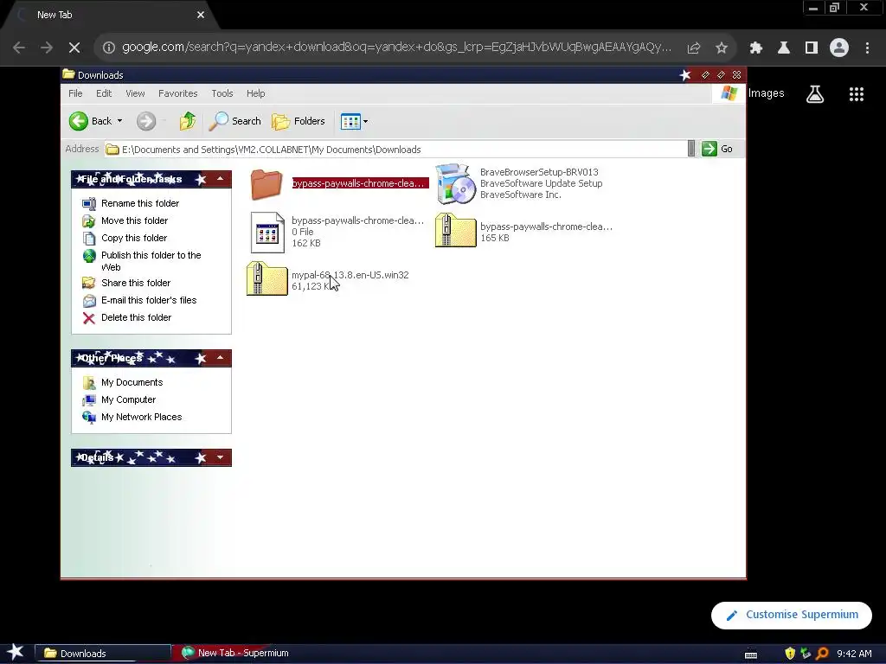
Task: Open the Back history dropdown arrow
Action: coord(119,121)
